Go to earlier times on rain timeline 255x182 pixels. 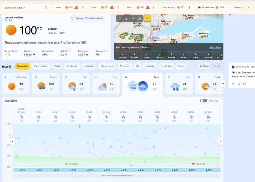coord(116,55)
